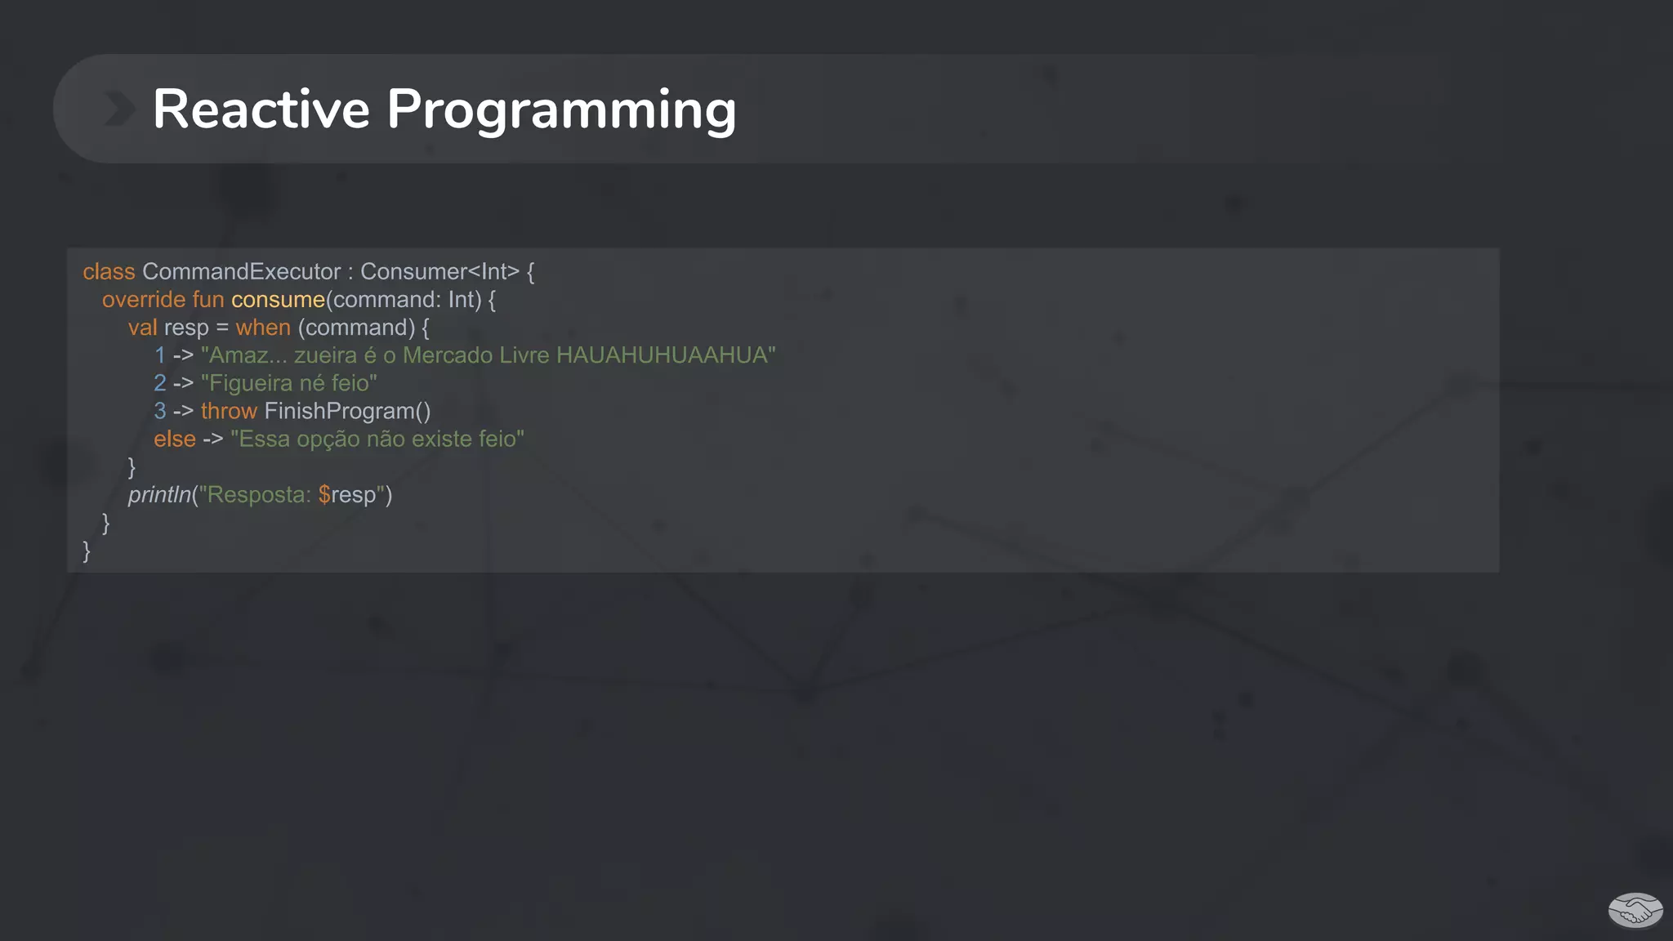Click the '2 -> "Figueira né feio"' line
Viewport: 1673px width, 941px height.
pyautogui.click(x=265, y=383)
